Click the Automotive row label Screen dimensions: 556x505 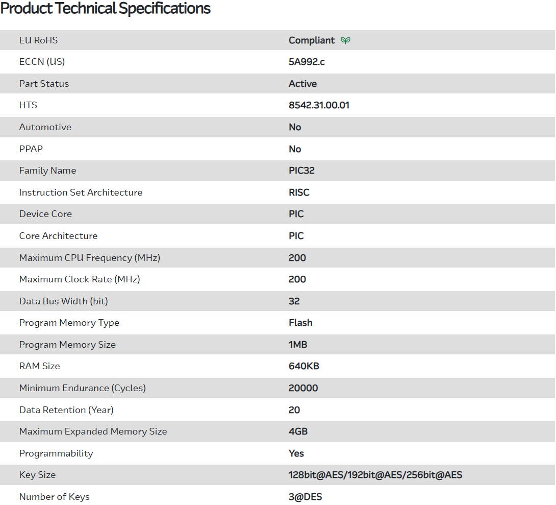coord(45,127)
